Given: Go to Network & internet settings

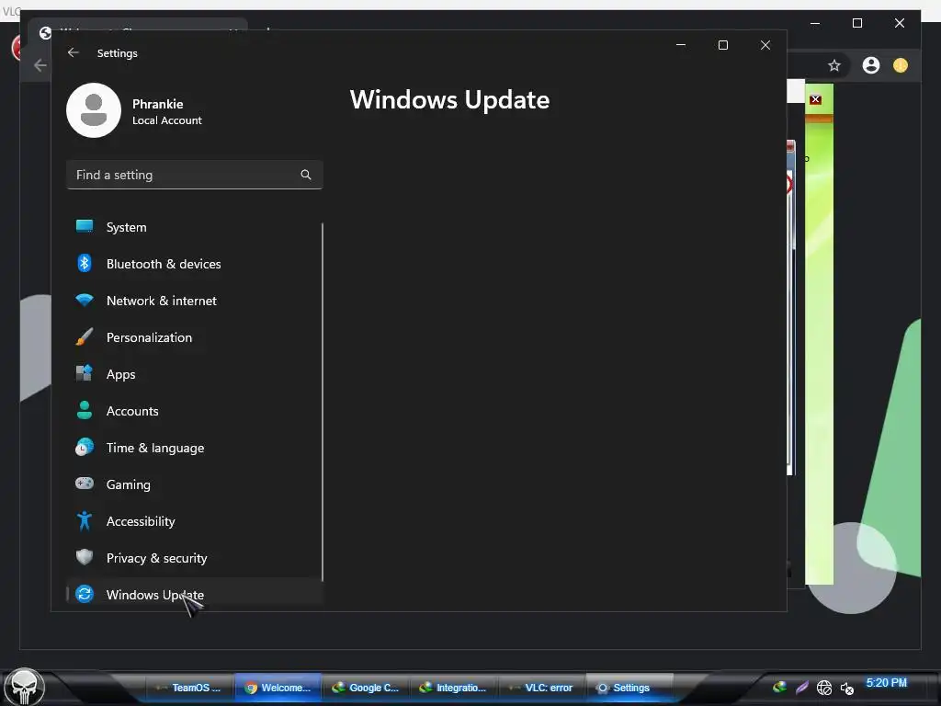Looking at the screenshot, I should pyautogui.click(x=194, y=301).
